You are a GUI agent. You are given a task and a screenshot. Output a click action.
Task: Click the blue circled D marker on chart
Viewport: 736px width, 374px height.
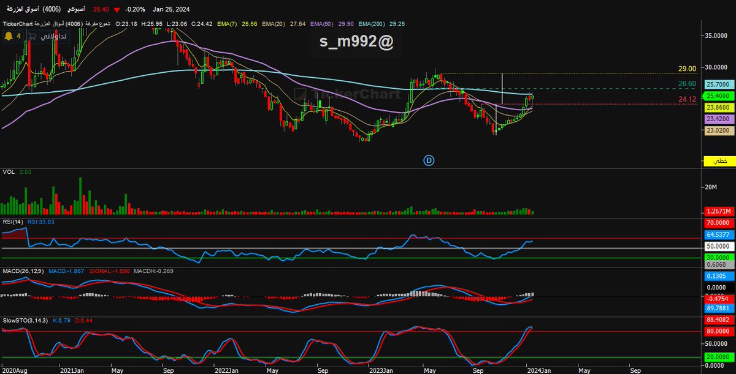pyautogui.click(x=429, y=160)
